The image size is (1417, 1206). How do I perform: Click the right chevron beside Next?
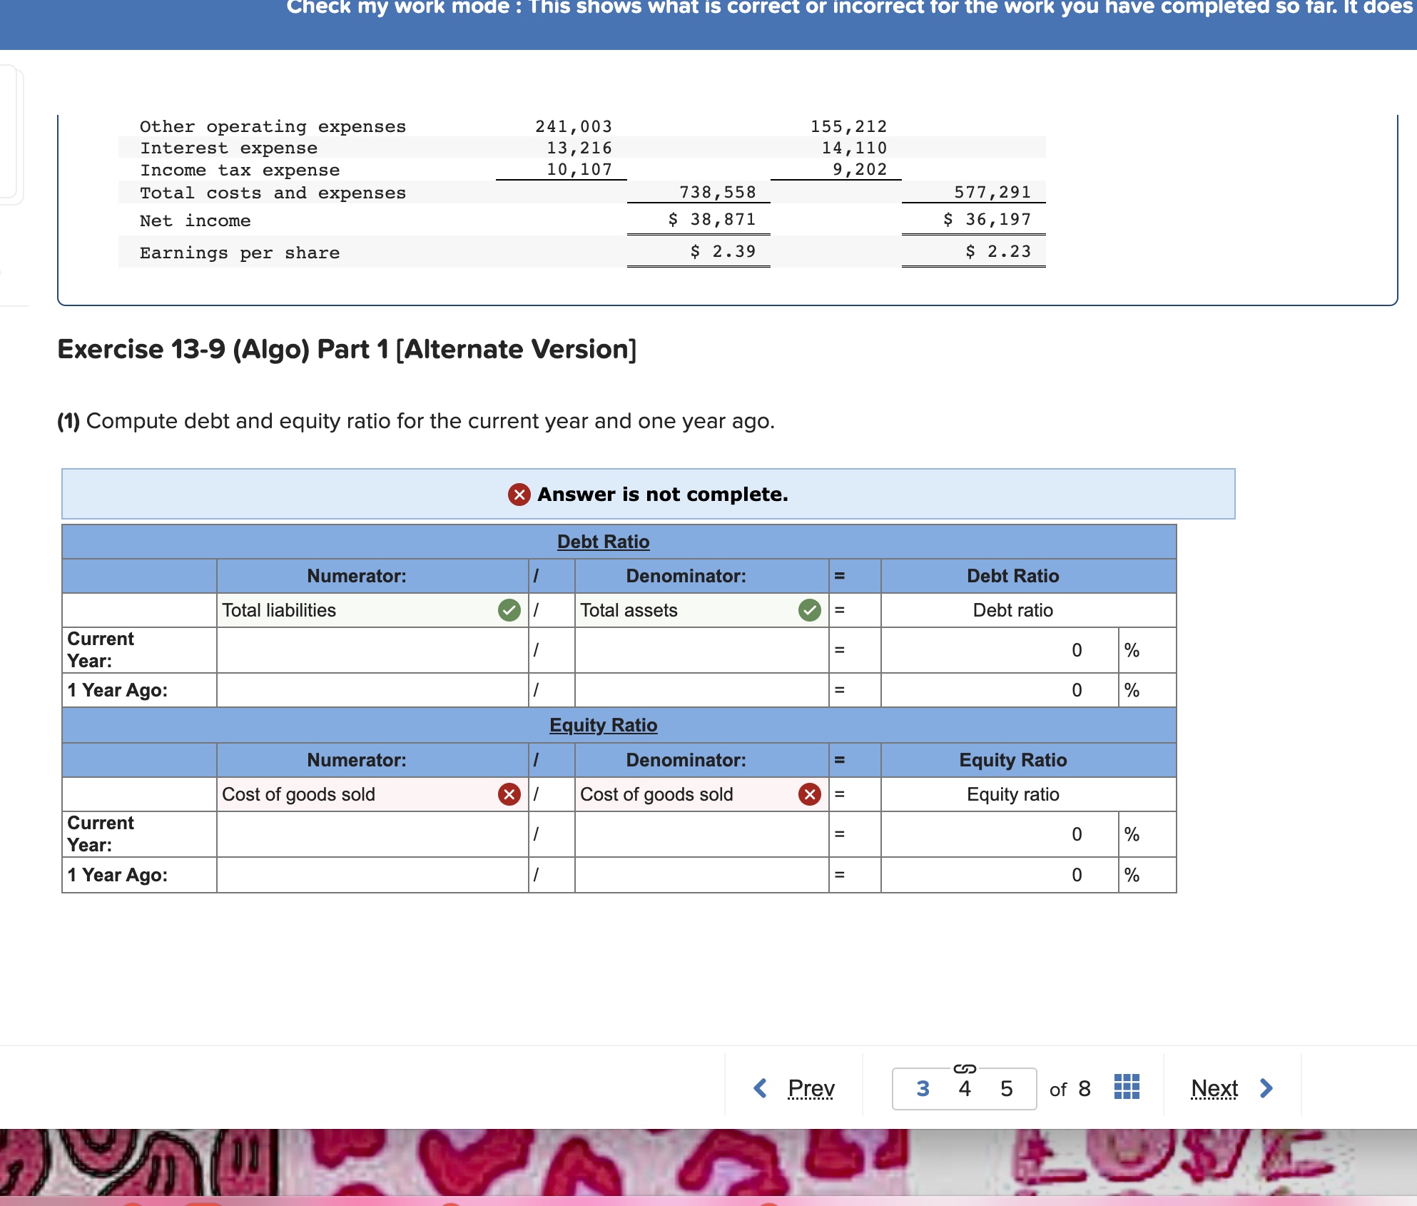1266,1088
